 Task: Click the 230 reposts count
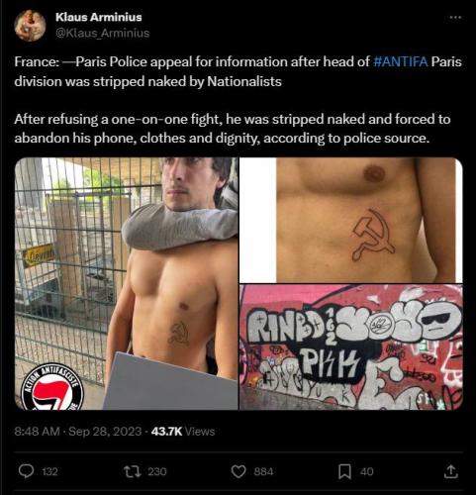pyautogui.click(x=157, y=471)
